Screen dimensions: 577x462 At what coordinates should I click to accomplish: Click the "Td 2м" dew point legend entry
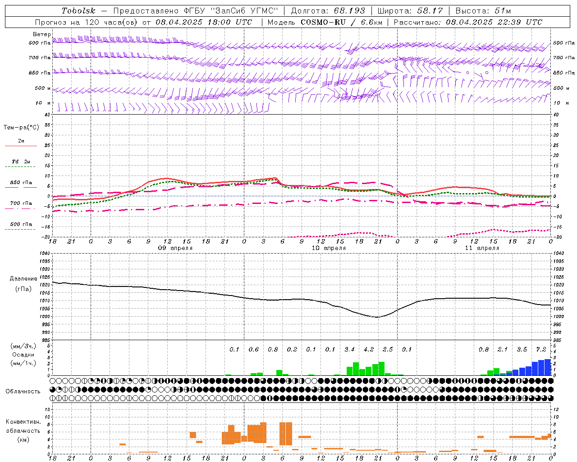tap(21, 162)
